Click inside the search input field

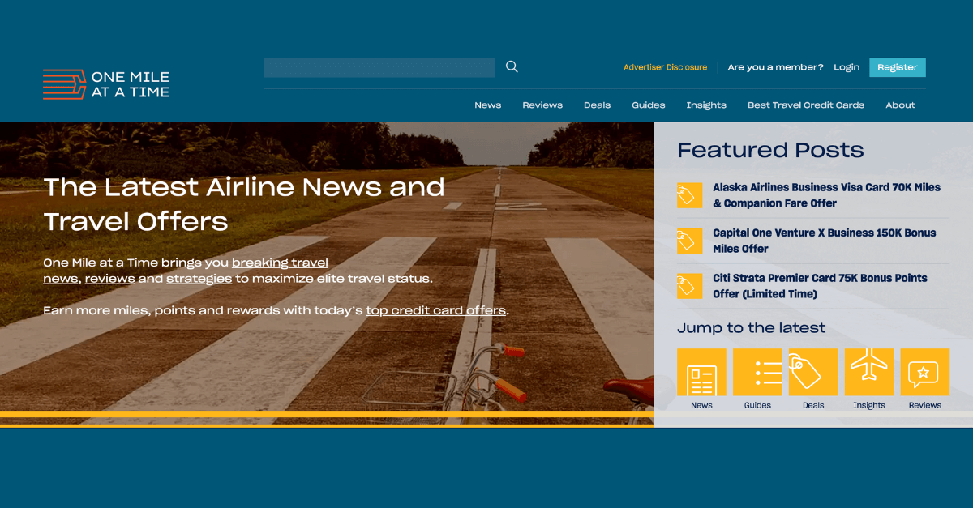click(x=379, y=66)
